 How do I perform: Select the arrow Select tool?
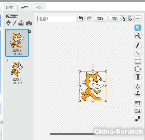tap(138, 28)
